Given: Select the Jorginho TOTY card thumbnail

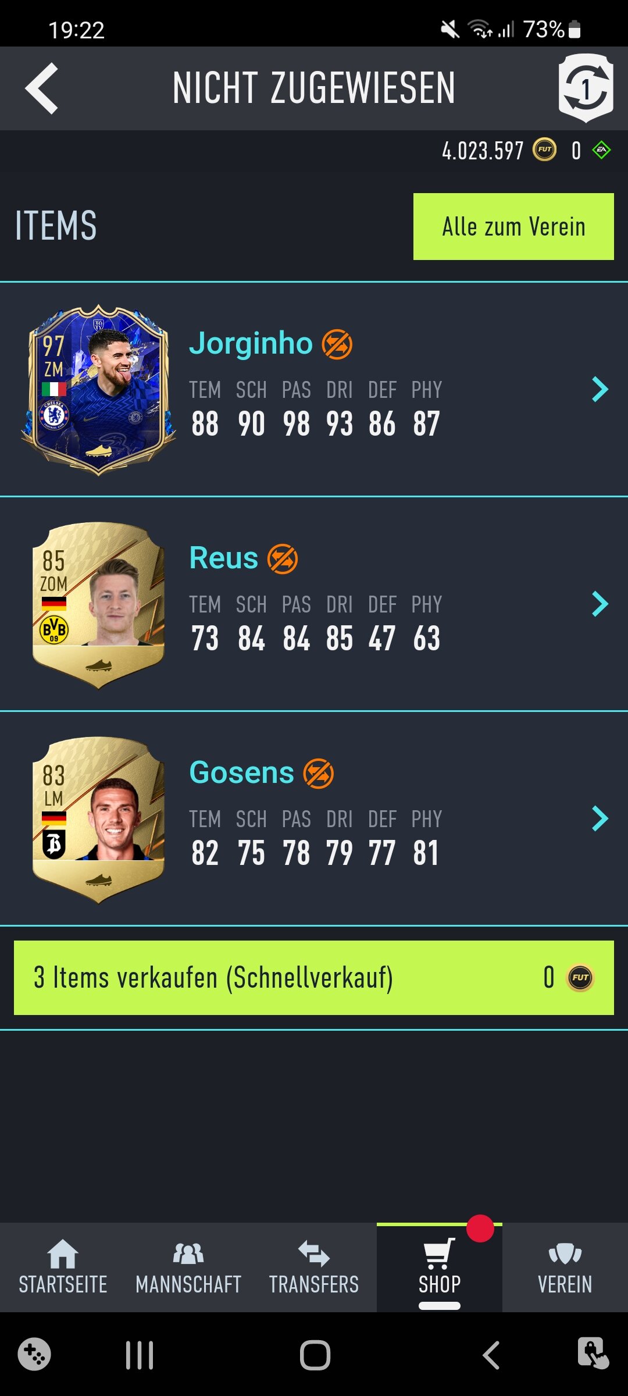Looking at the screenshot, I should point(98,390).
